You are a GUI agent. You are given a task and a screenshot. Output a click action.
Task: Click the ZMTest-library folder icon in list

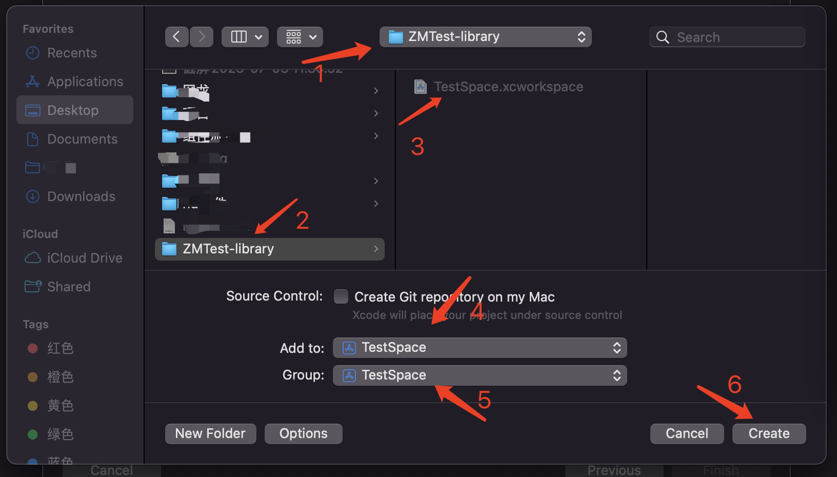(169, 249)
